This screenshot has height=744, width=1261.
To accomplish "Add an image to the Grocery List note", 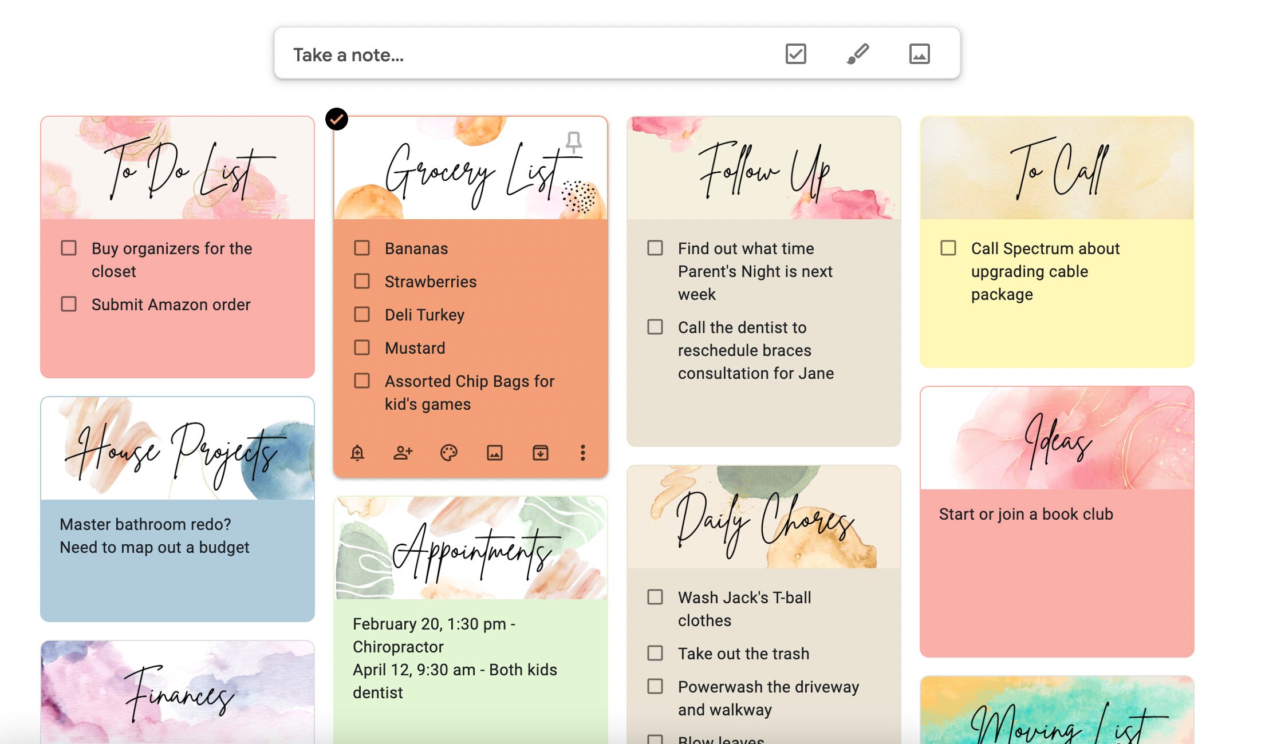I will (x=494, y=453).
